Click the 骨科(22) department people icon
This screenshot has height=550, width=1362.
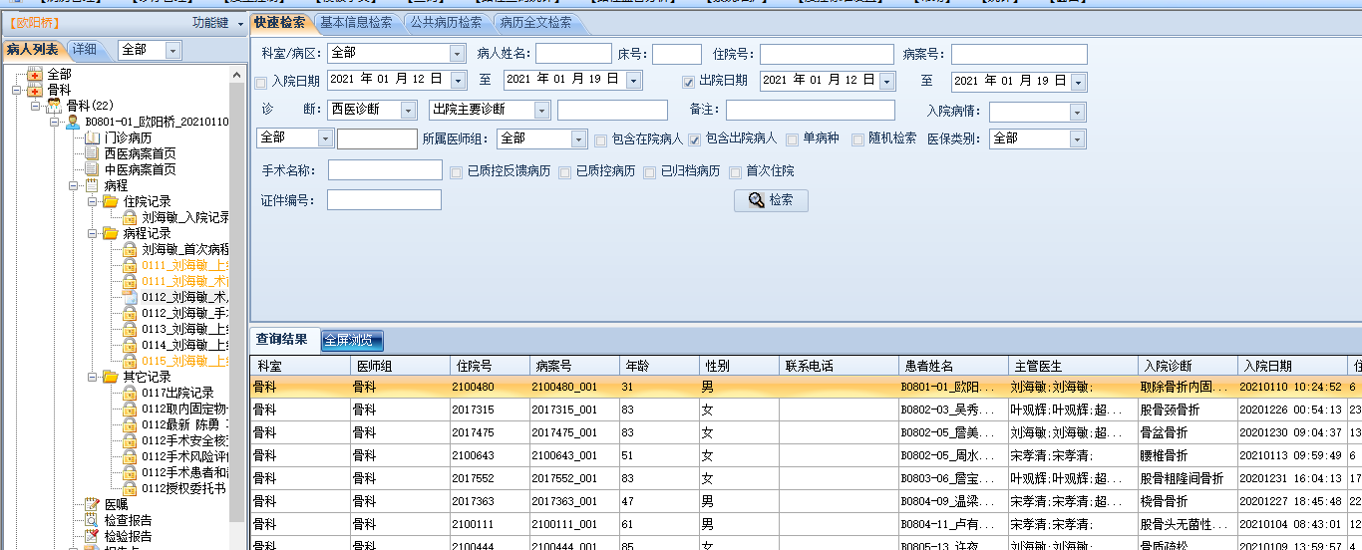tap(55, 106)
